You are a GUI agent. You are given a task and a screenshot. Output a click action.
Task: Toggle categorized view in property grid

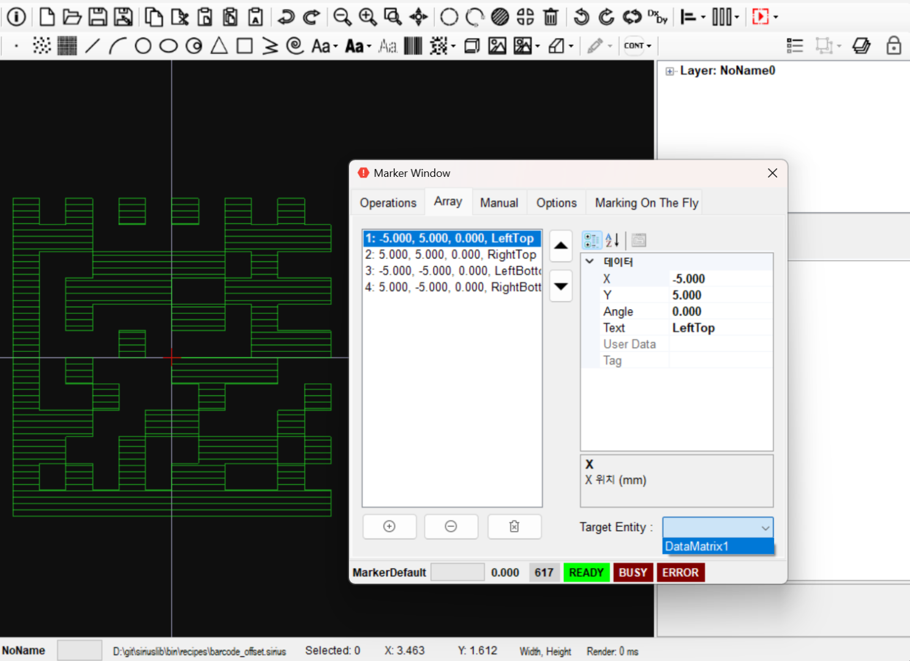coord(592,241)
